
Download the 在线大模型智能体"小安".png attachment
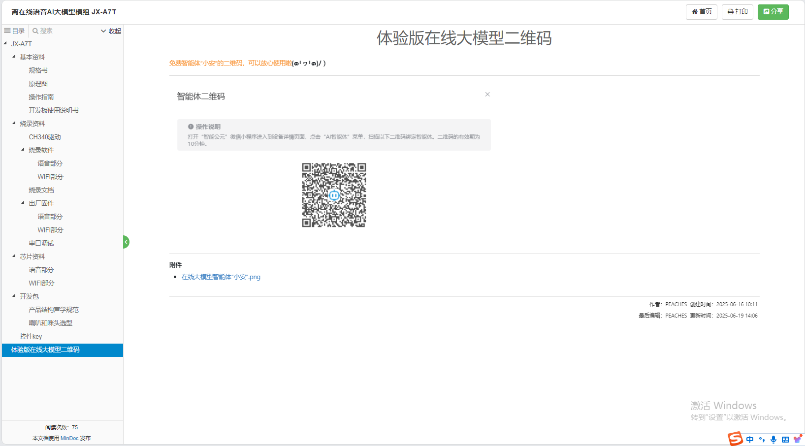pos(221,277)
